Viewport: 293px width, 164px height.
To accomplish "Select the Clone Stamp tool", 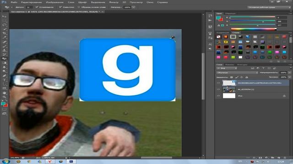I will pos(4,50).
